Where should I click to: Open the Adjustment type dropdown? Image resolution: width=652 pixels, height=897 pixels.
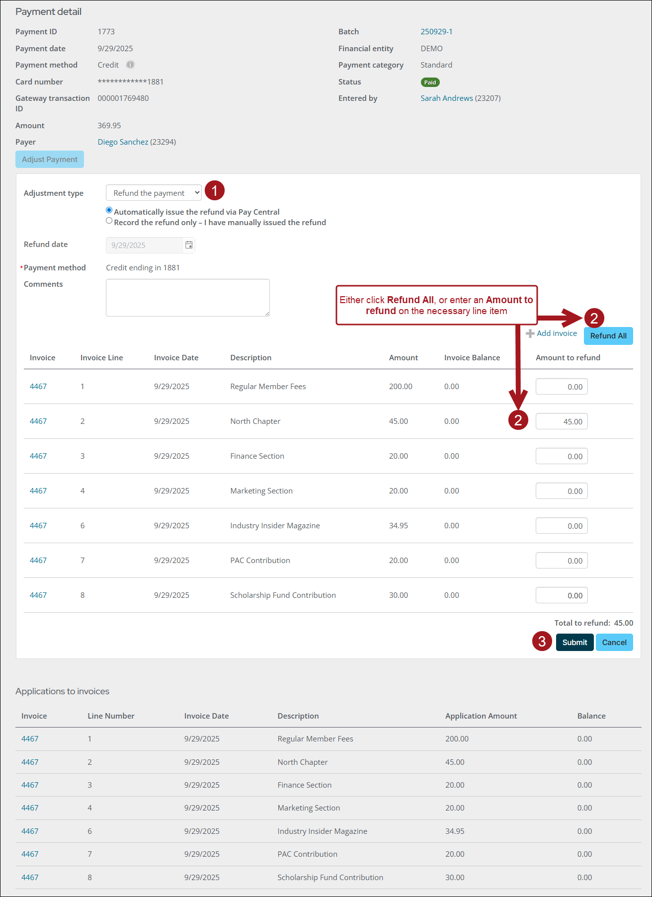tap(154, 193)
